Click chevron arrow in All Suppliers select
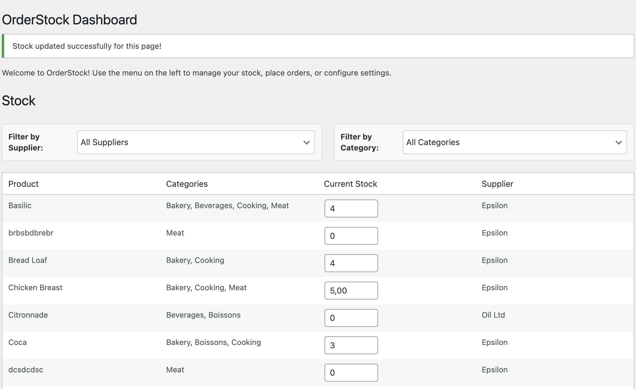The height and width of the screenshot is (389, 636). pos(306,142)
